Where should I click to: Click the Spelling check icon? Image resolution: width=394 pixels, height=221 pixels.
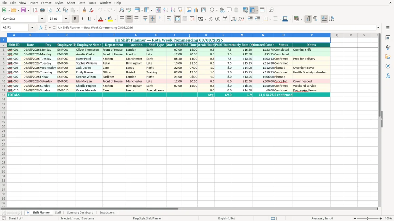129,10
